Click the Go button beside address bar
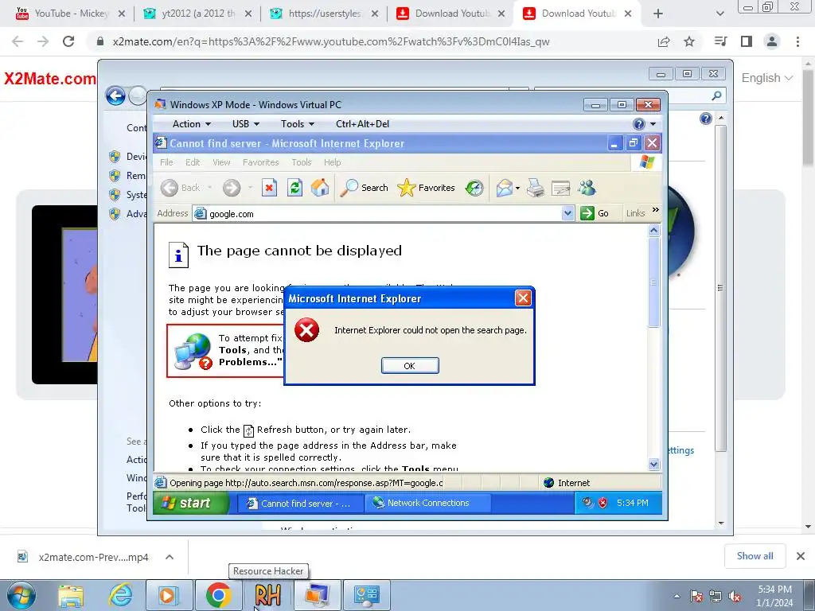The width and height of the screenshot is (815, 611). point(595,213)
